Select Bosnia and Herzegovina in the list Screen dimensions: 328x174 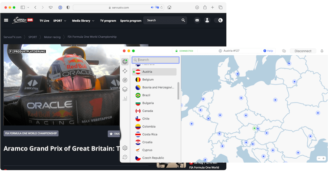click(154, 87)
